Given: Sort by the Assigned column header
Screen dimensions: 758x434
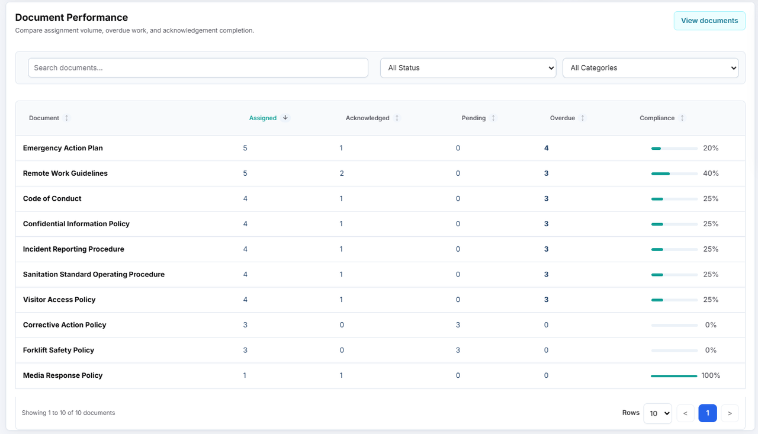Looking at the screenshot, I should tap(263, 118).
